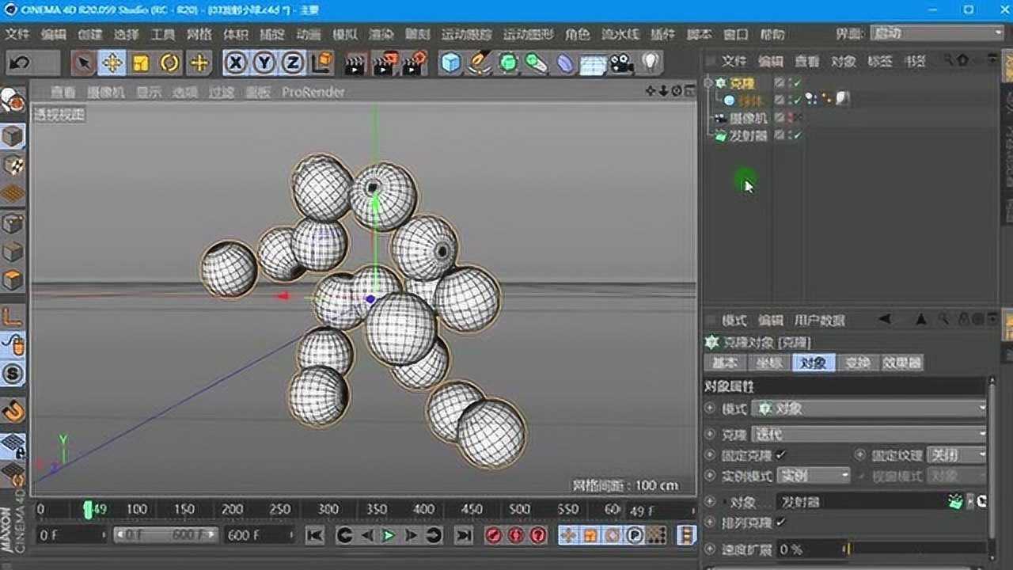Go to the end of animation

(x=463, y=536)
